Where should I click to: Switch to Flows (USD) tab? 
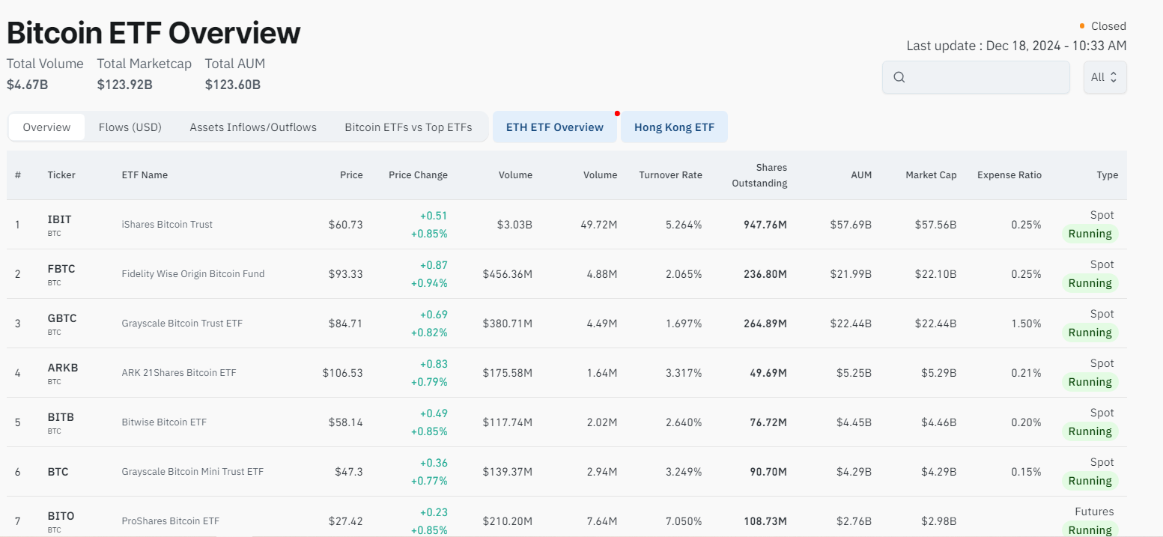click(x=130, y=127)
